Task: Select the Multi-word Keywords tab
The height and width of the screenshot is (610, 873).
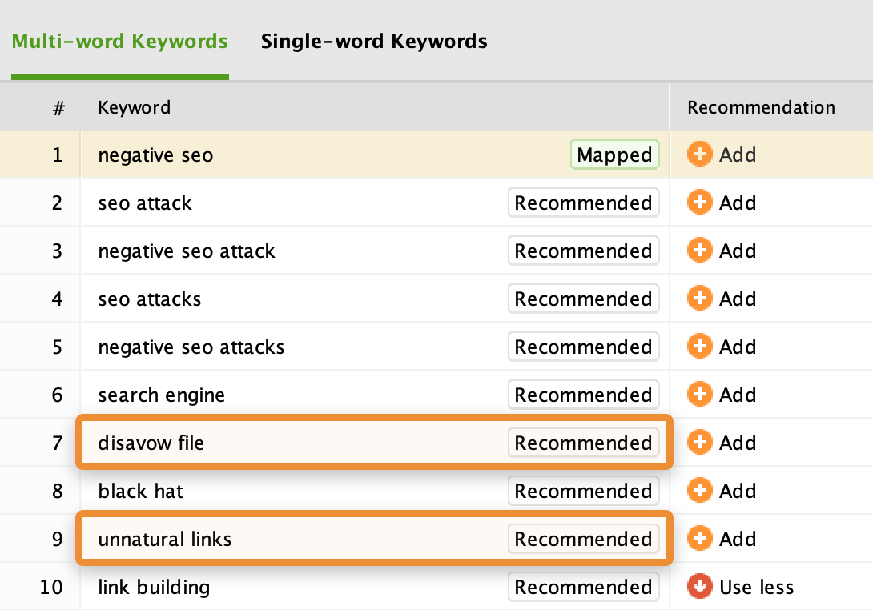Action: pyautogui.click(x=120, y=41)
